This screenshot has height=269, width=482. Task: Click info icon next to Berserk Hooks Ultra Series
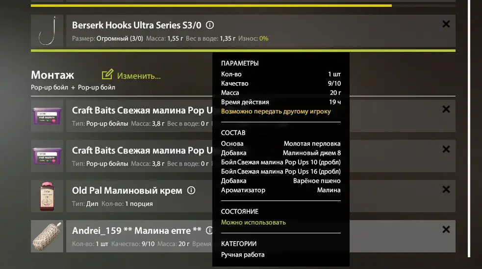point(210,25)
